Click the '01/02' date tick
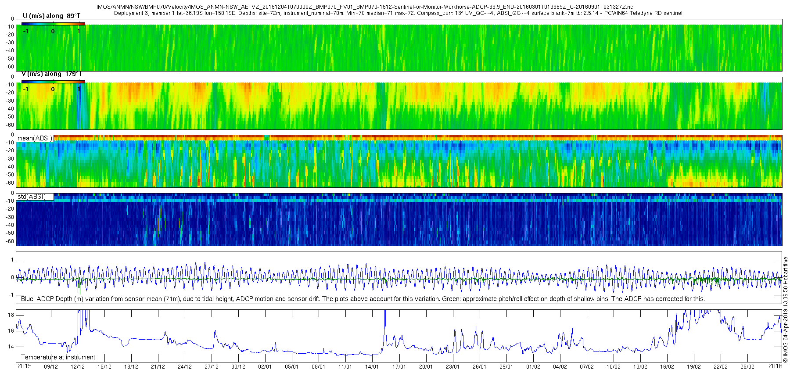The height and width of the screenshot is (373, 790). pyautogui.click(x=533, y=367)
